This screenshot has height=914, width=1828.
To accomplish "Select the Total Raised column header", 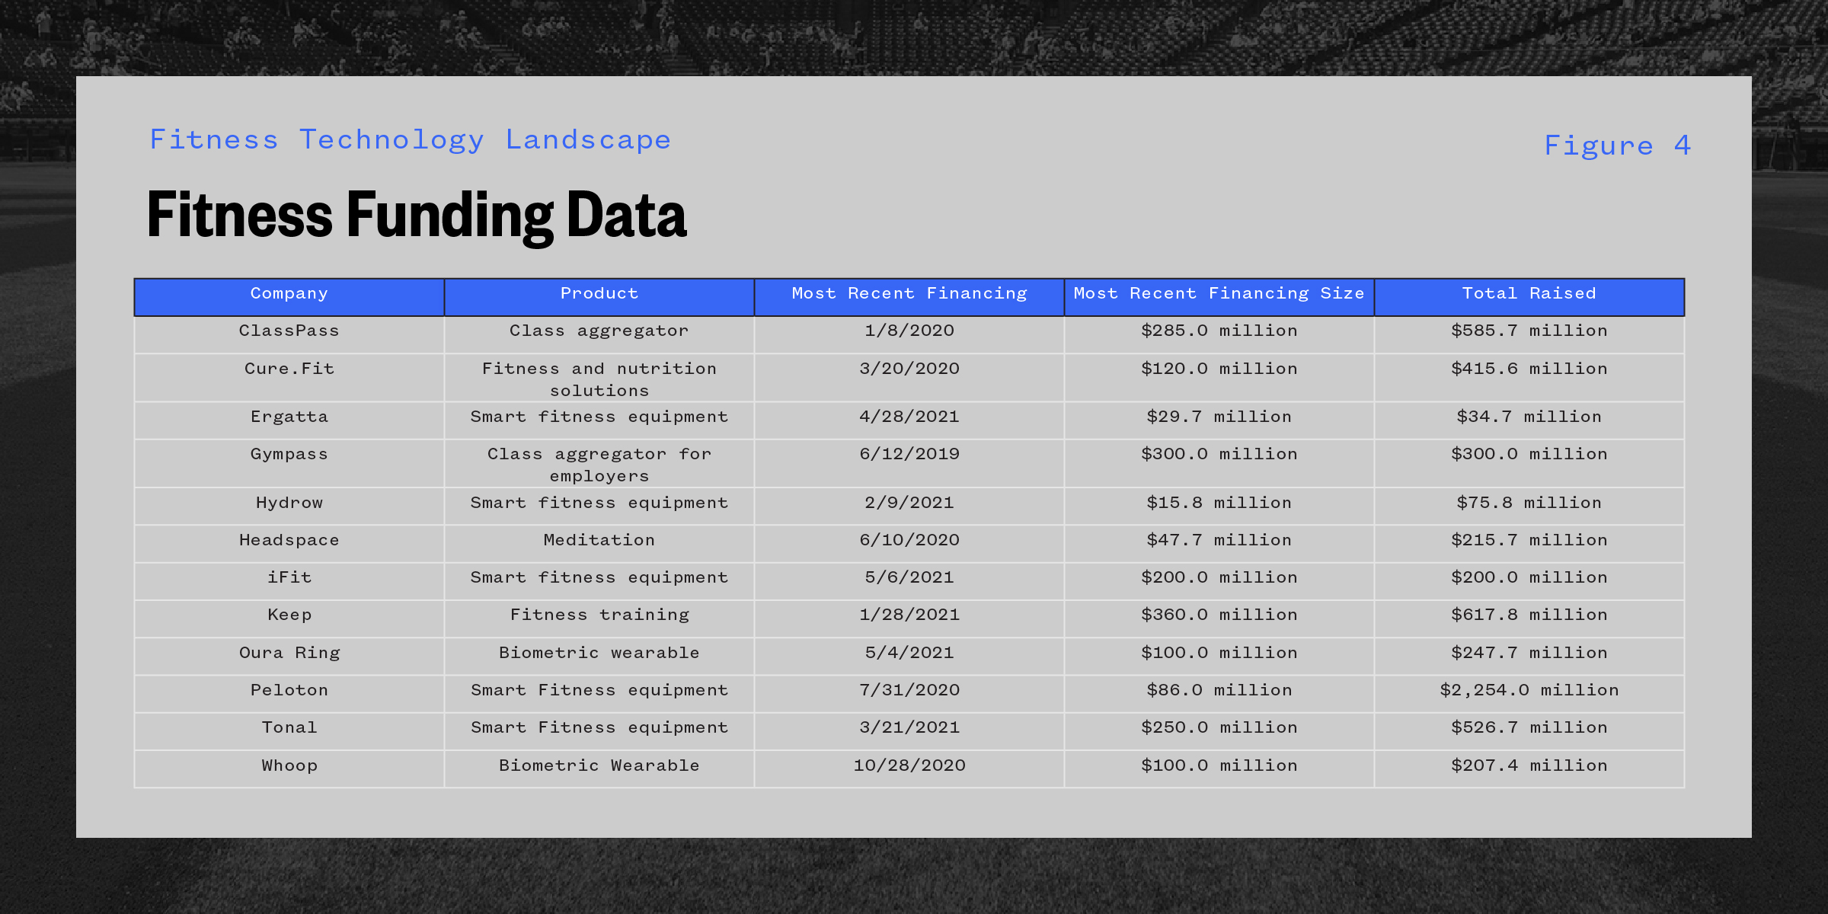I will pos(1529,294).
